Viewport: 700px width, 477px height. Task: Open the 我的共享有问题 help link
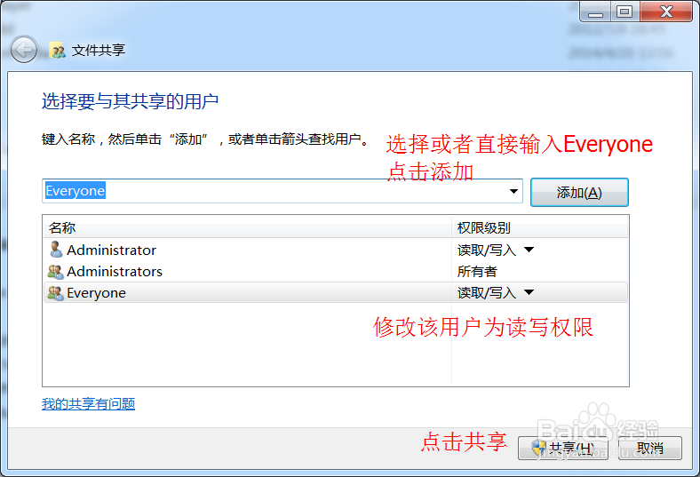(x=89, y=404)
